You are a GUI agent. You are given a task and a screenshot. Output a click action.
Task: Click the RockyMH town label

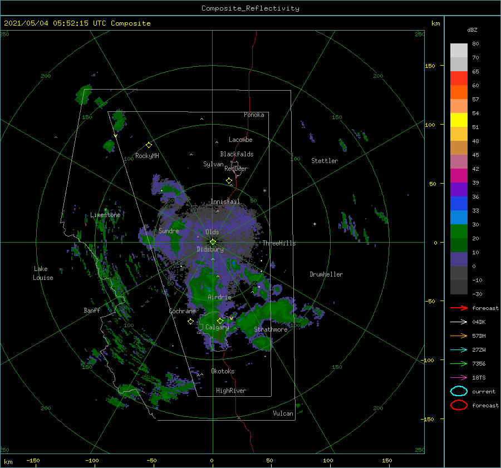click(147, 156)
